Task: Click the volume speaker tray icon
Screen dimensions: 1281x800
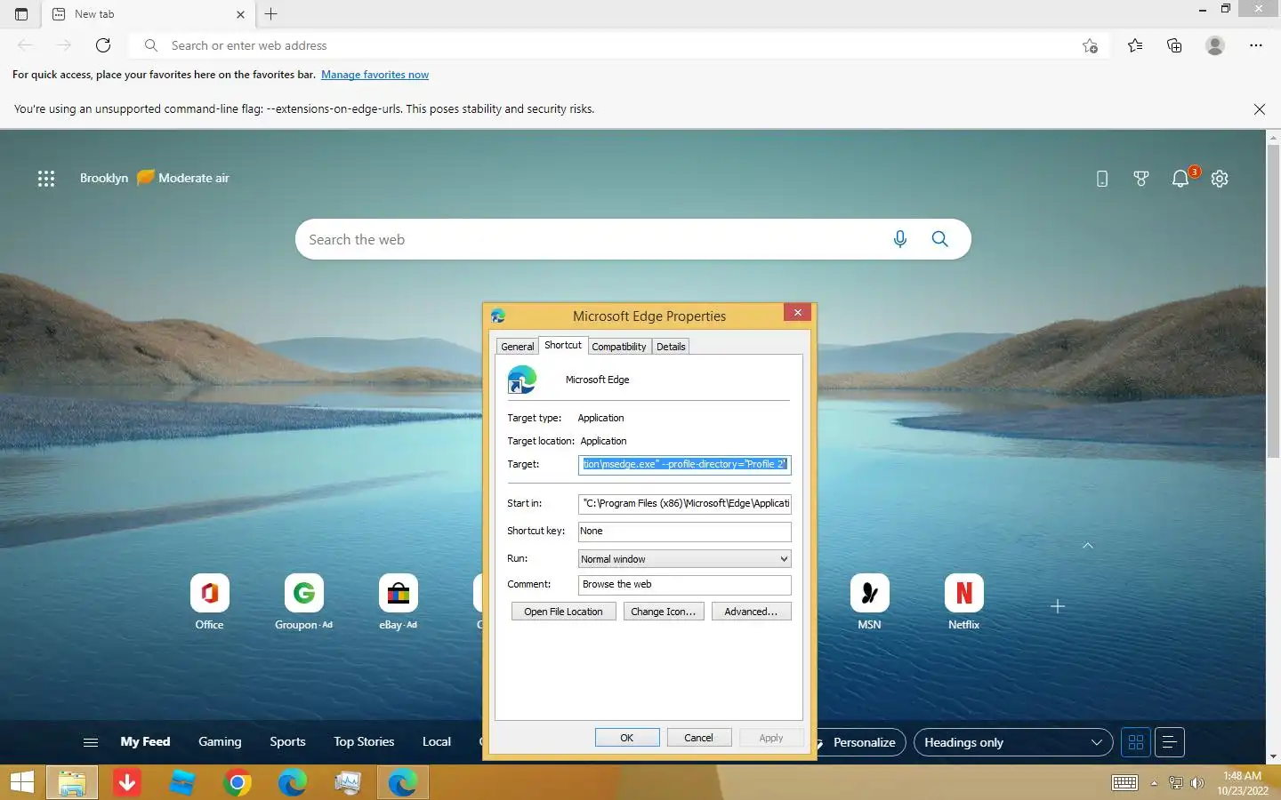Action: pyautogui.click(x=1197, y=783)
